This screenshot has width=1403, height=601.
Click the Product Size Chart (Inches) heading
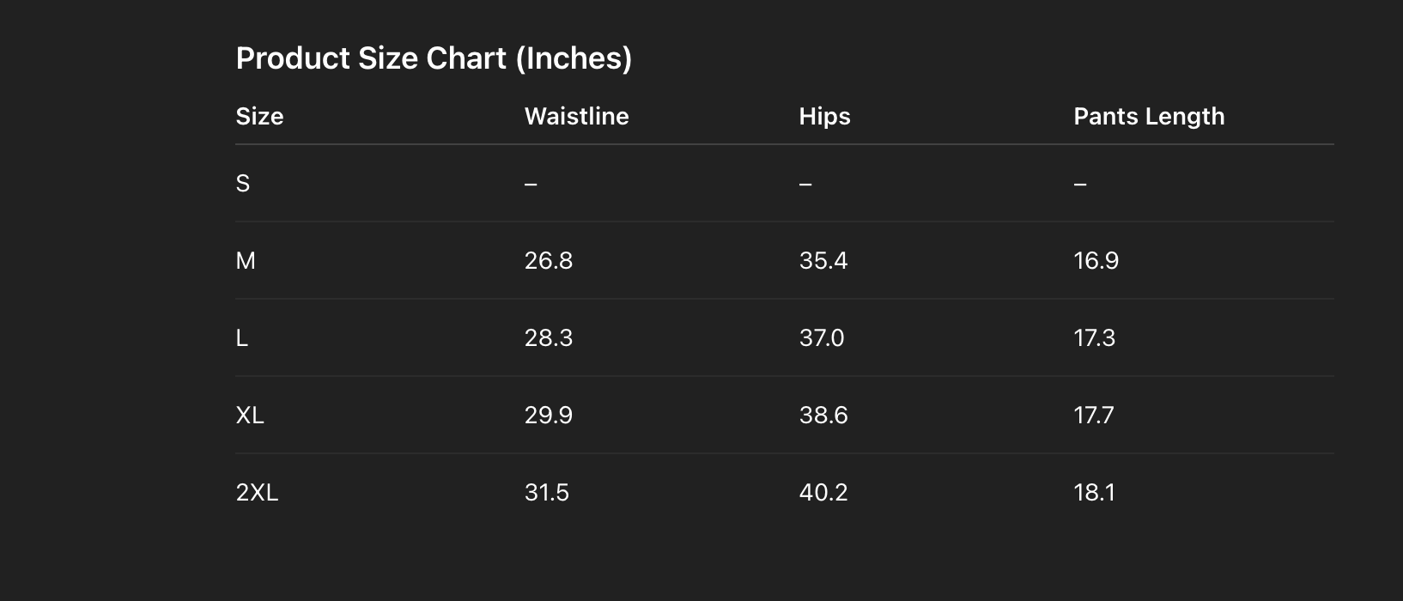click(434, 58)
